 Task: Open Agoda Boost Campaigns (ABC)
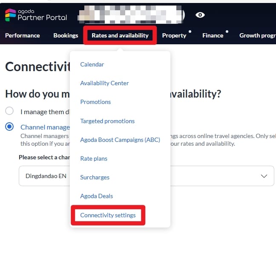[120, 140]
